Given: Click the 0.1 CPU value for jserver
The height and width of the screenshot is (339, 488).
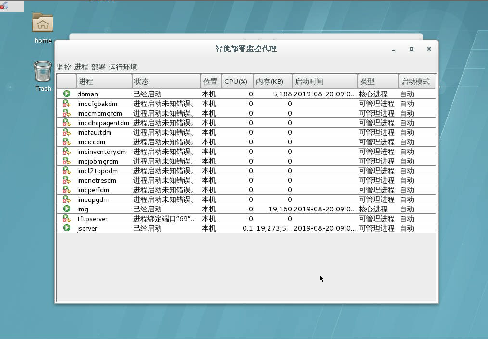Looking at the screenshot, I should [248, 228].
